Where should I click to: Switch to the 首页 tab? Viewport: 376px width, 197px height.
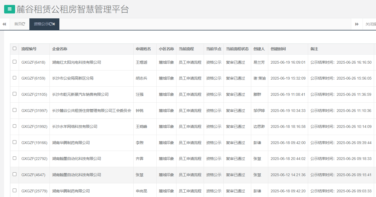18,24
